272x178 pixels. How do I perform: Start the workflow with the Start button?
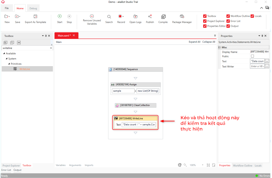pyautogui.click(x=60, y=16)
